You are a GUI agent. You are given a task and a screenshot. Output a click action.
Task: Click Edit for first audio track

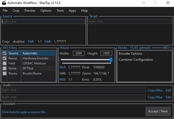tap(168, 90)
